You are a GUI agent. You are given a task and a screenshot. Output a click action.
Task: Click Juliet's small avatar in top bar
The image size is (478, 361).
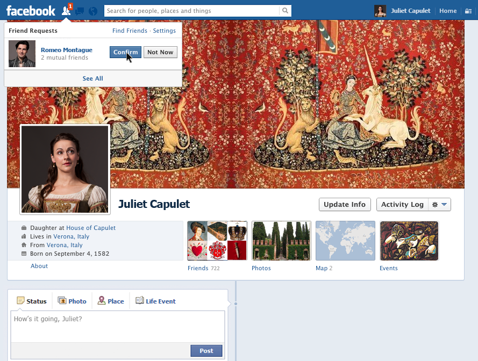380,11
